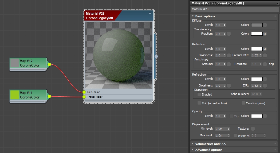The width and height of the screenshot is (280, 153).
Task: Enable Water lvl. checkbox
Action: coord(235,135)
